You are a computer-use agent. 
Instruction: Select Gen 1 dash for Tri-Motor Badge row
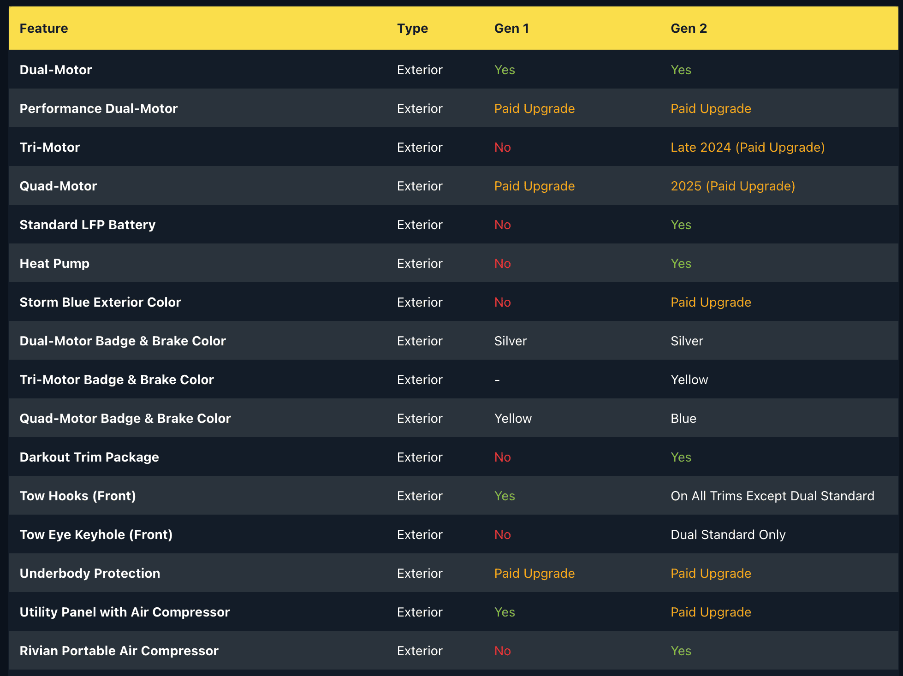click(x=497, y=380)
